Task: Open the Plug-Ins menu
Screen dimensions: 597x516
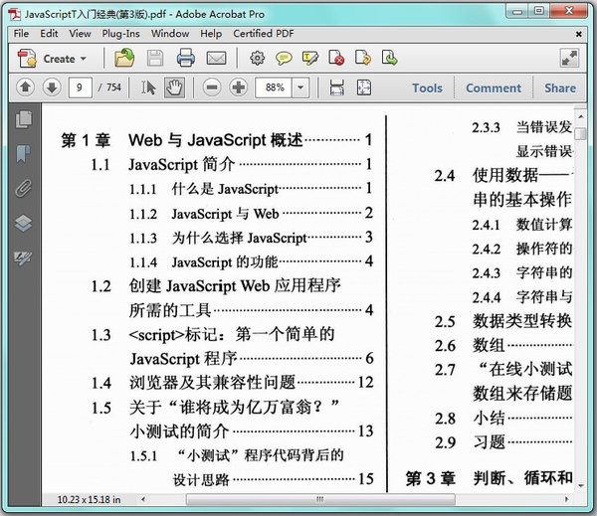Action: click(x=118, y=33)
